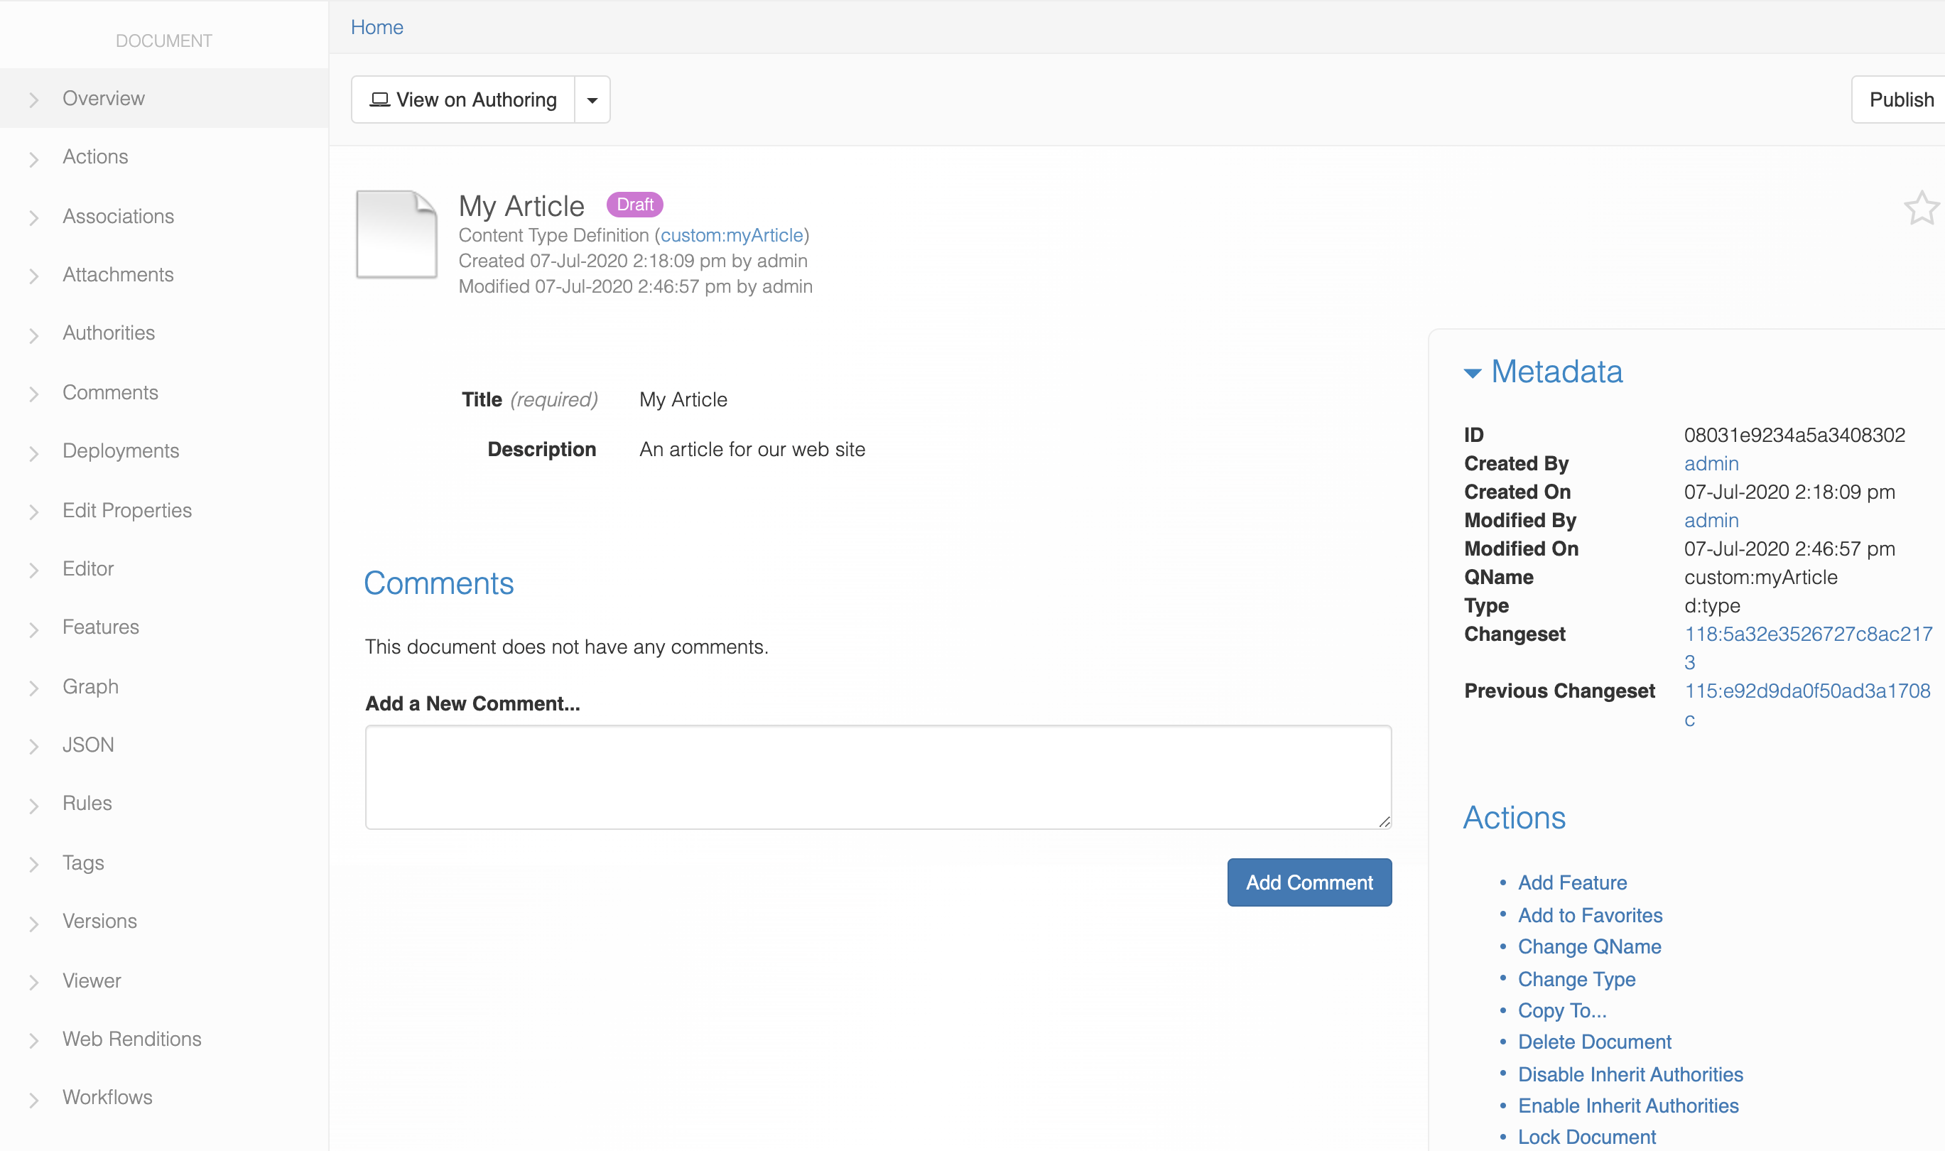
Task: Expand the Versions sidebar item
Action: 99,922
